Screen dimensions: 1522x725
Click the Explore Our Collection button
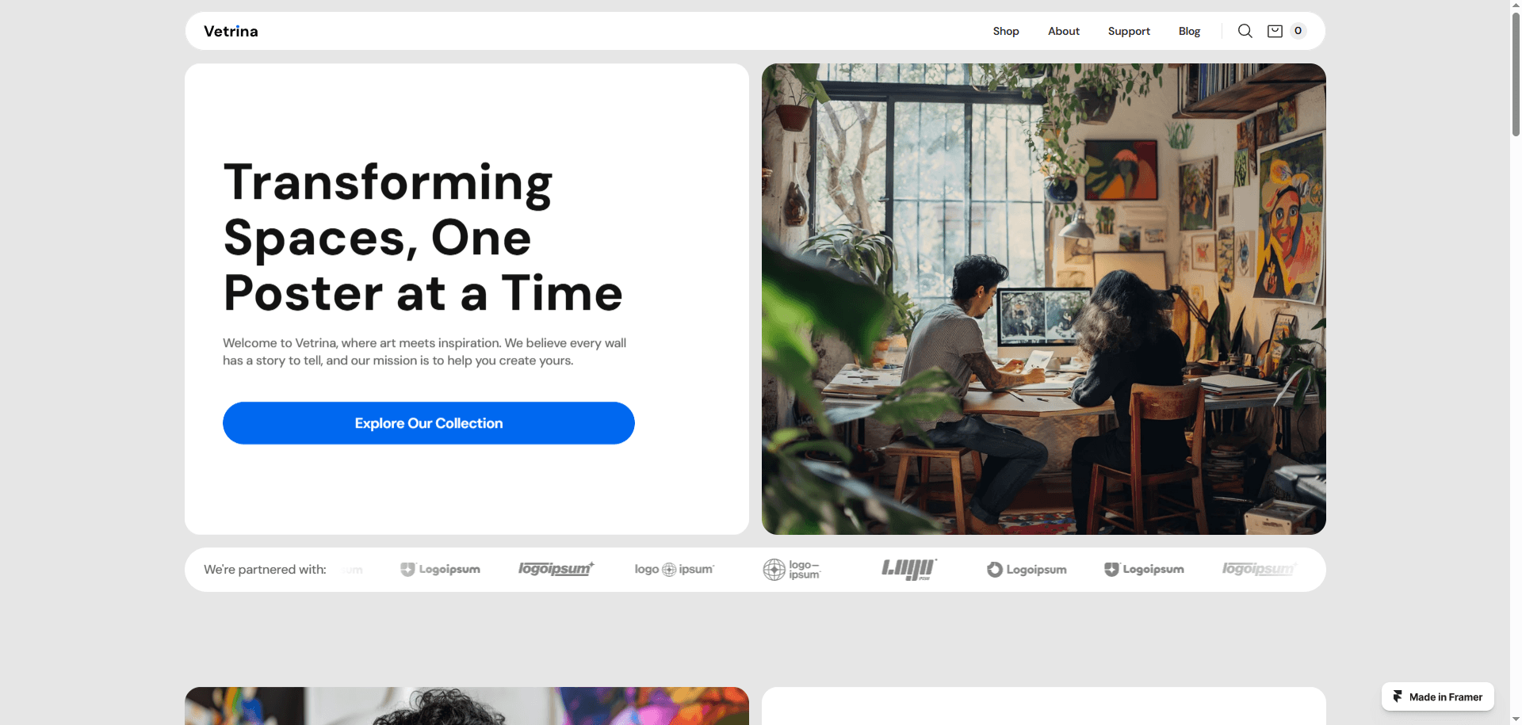tap(429, 423)
